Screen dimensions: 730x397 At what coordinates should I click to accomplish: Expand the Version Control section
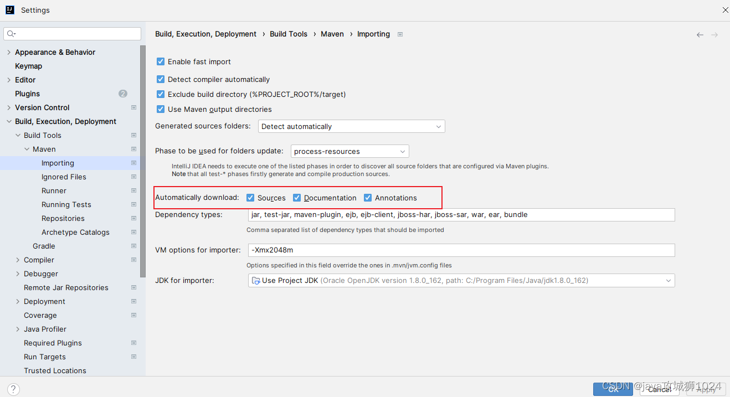(x=9, y=107)
